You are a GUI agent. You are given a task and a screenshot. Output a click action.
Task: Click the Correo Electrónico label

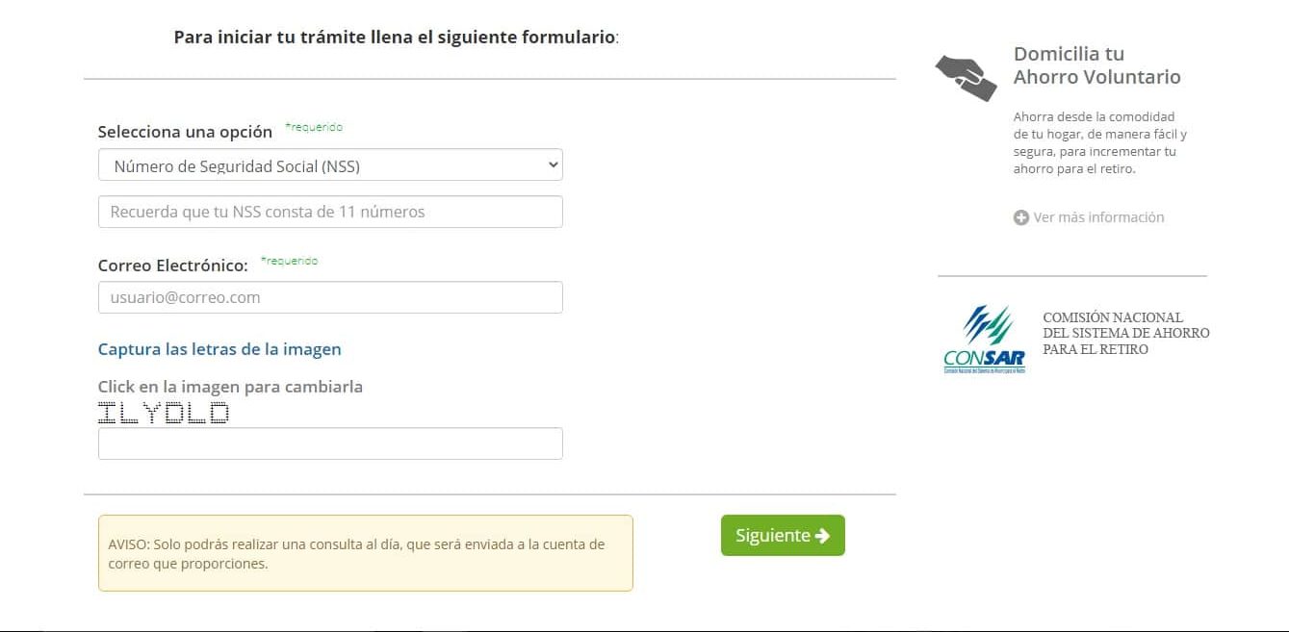pyautogui.click(x=173, y=265)
